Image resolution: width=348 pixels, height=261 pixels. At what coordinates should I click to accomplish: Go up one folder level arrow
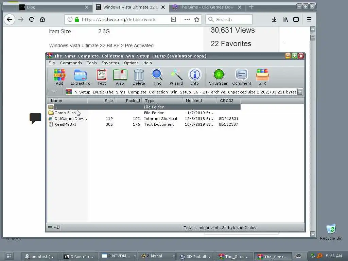[x=54, y=92]
